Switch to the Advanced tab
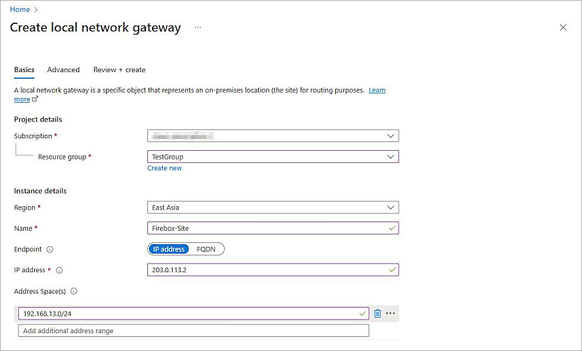 (x=63, y=69)
